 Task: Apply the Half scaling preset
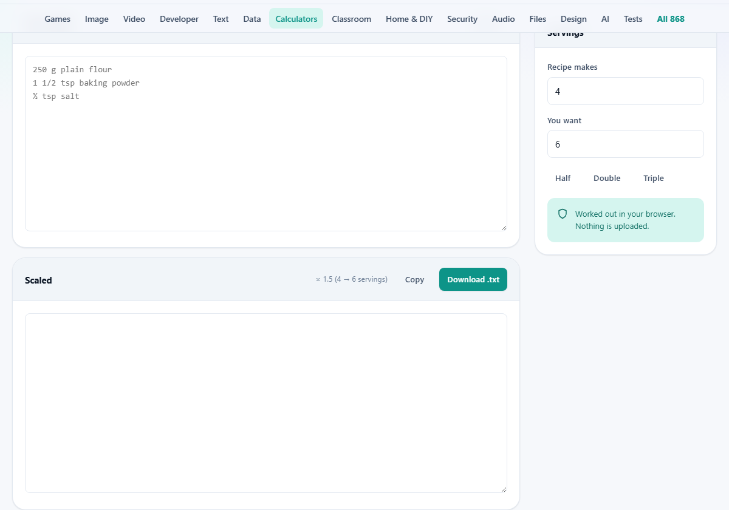point(563,178)
